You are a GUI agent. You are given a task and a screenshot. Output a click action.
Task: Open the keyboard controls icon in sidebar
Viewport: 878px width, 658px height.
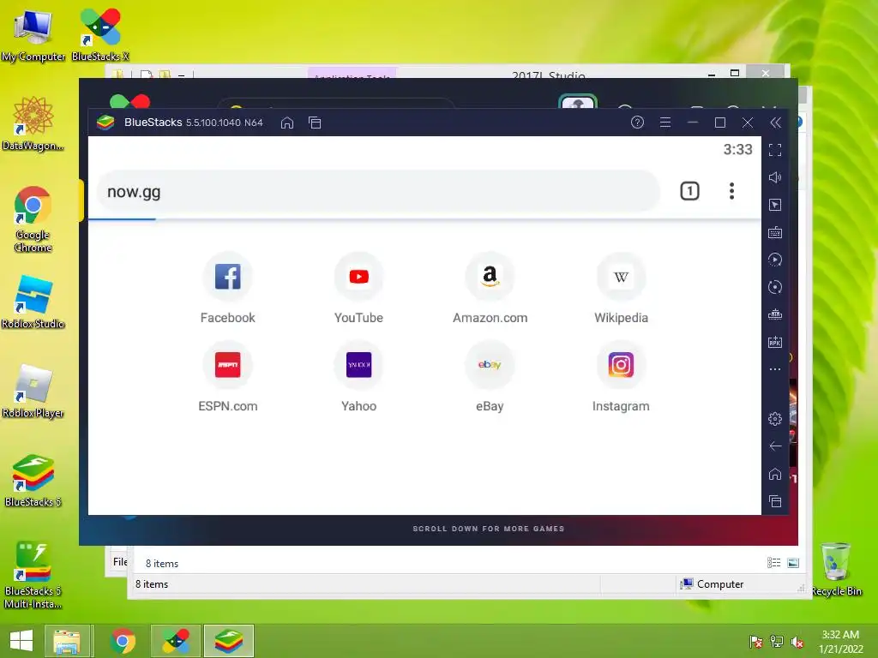[x=775, y=232]
